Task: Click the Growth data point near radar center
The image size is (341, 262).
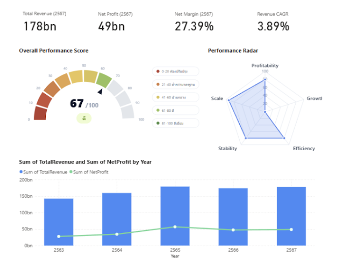Action: [265, 112]
